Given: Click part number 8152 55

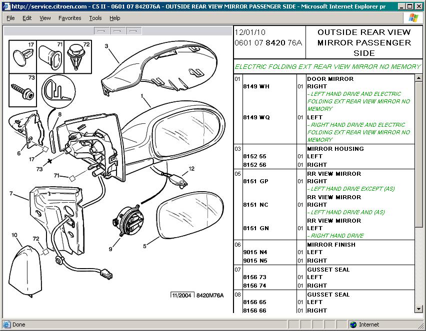Looking at the screenshot, I should coord(254,156).
